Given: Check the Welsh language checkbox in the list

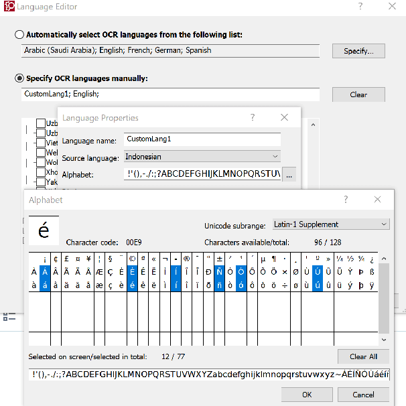Looking at the screenshot, I should point(41,153).
